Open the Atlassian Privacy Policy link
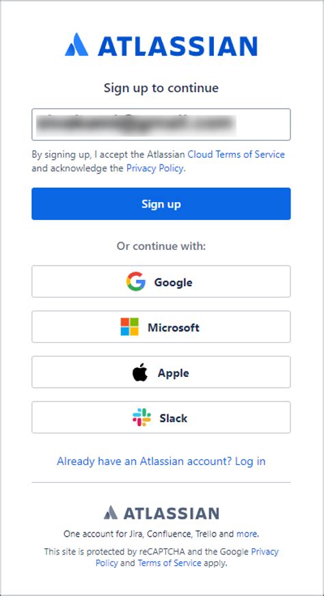Screen dimensions: 324x596 tap(155, 169)
